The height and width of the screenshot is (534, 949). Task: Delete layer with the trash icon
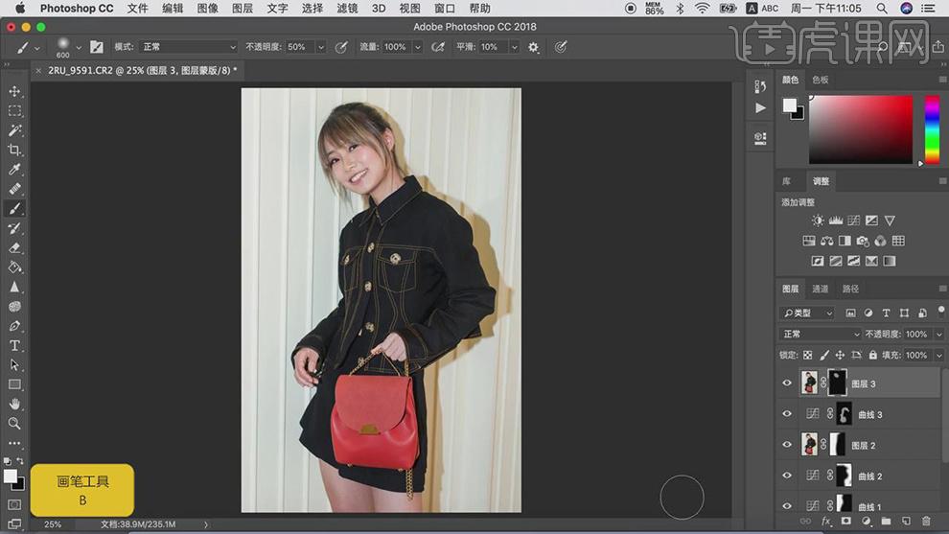(926, 521)
